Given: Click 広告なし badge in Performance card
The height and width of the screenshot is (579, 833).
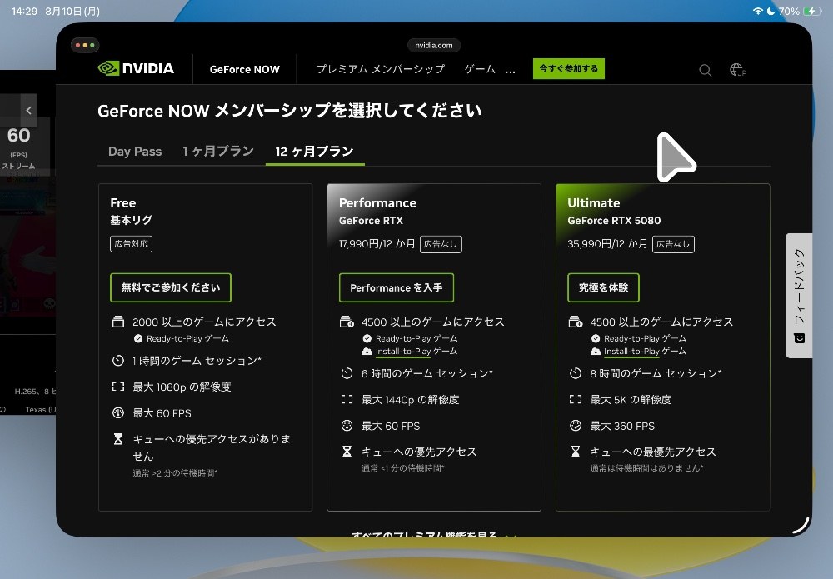Looking at the screenshot, I should (441, 244).
